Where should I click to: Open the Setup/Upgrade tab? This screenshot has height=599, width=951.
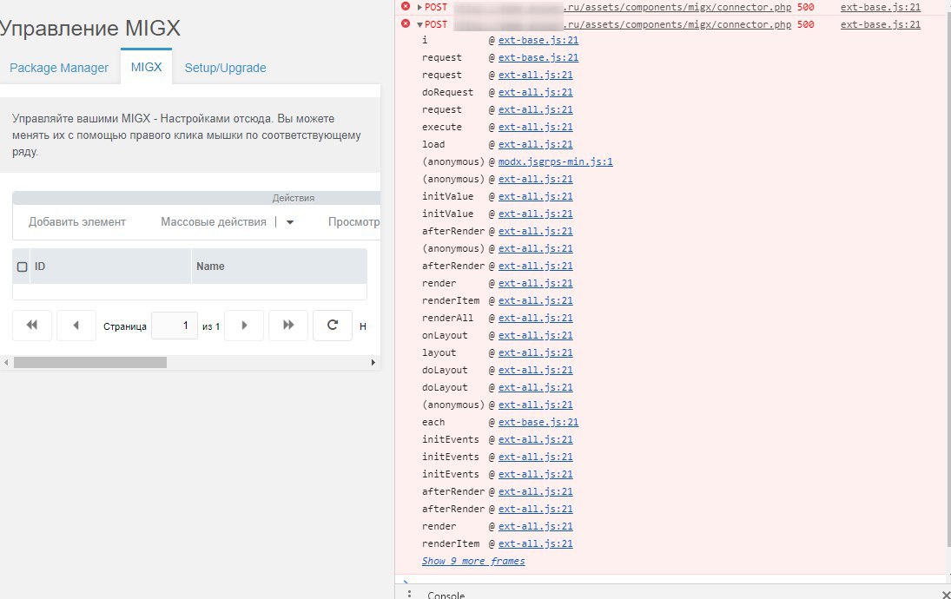pos(225,68)
